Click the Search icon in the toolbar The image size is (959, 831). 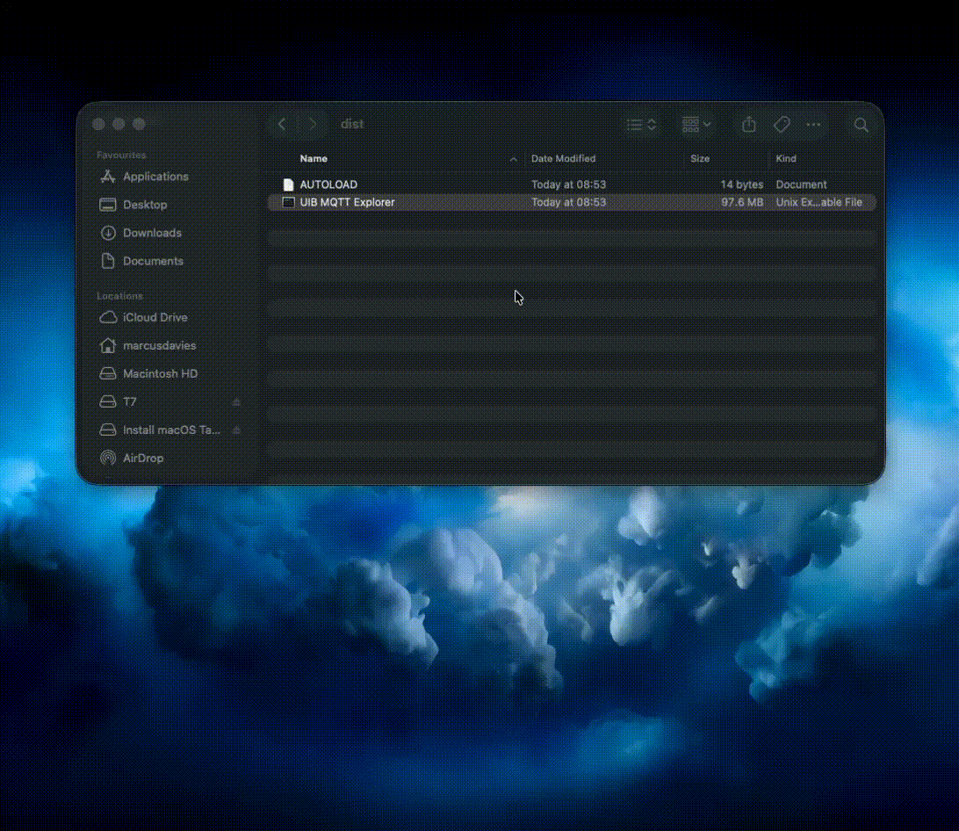(x=860, y=125)
